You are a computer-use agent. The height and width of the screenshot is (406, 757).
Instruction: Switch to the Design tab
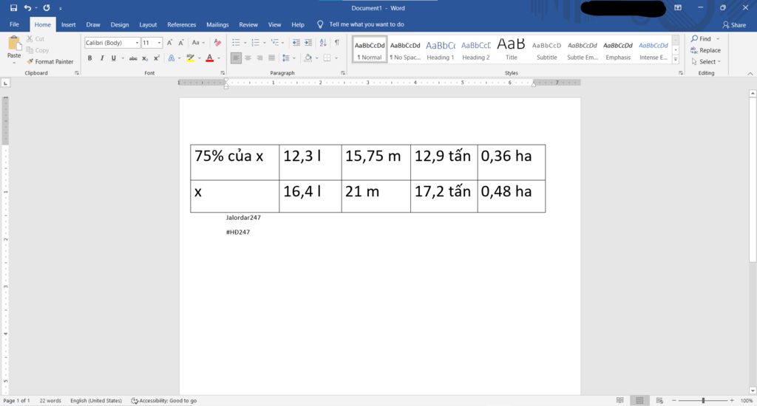click(119, 24)
